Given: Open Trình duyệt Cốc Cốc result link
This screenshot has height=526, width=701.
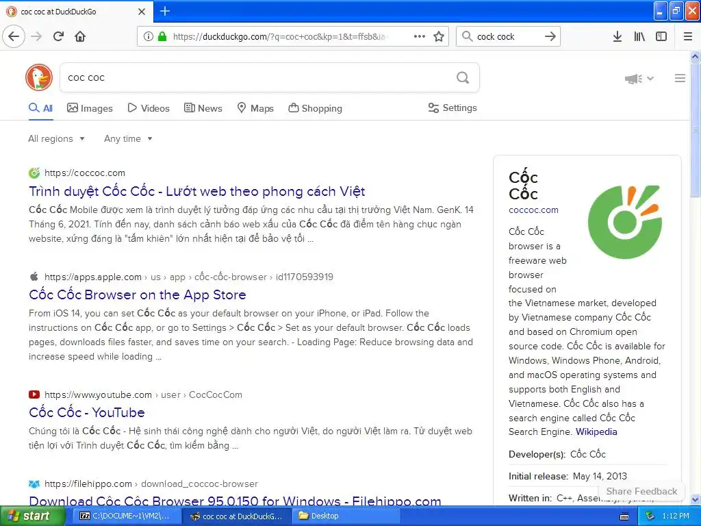Looking at the screenshot, I should coord(196,192).
